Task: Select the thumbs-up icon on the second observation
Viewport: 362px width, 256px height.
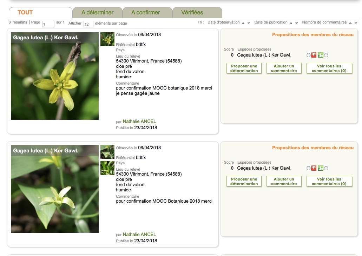Action: [x=321, y=168]
